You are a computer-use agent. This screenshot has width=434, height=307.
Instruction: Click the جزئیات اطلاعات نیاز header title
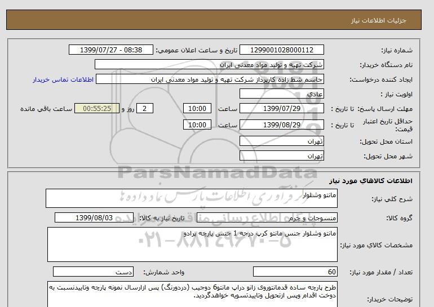click(x=378, y=20)
